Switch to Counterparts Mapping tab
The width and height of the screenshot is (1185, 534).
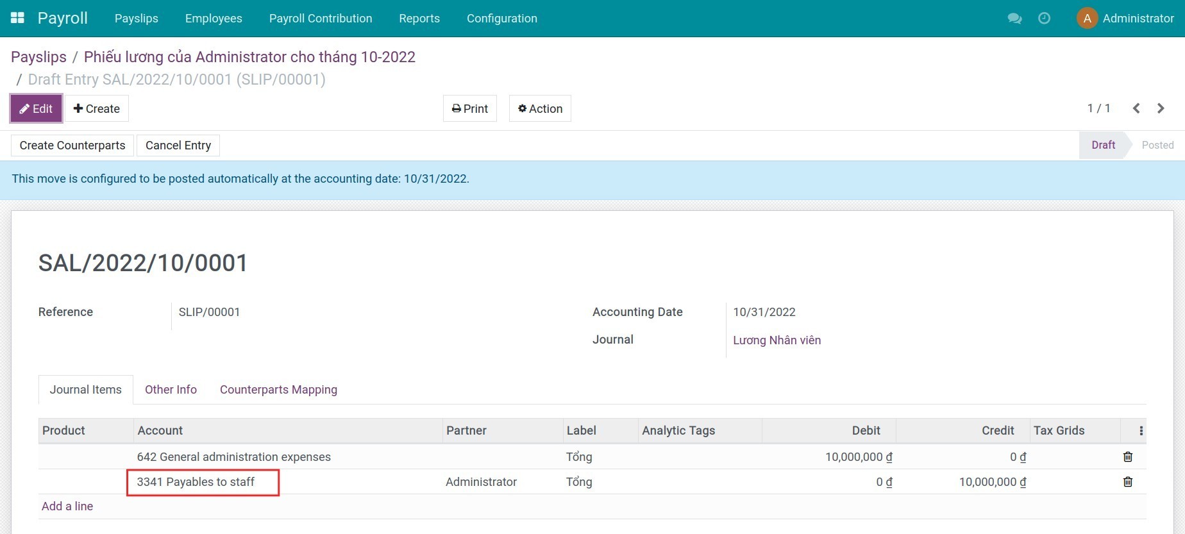[x=278, y=390]
